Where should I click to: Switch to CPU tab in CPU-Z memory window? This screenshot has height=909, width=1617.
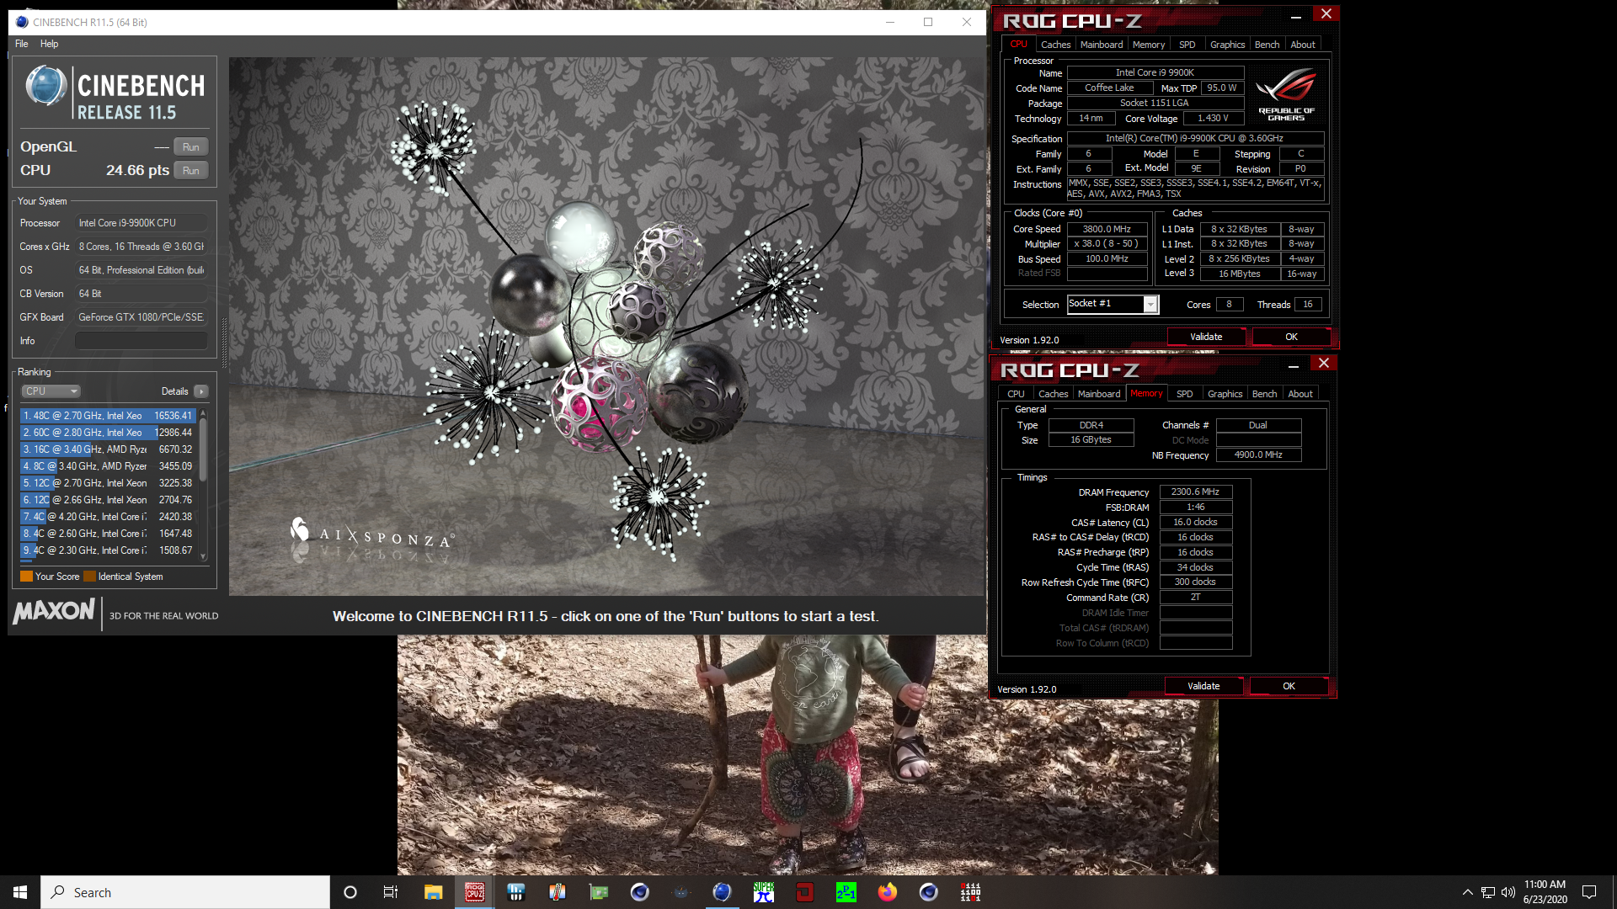1016,394
